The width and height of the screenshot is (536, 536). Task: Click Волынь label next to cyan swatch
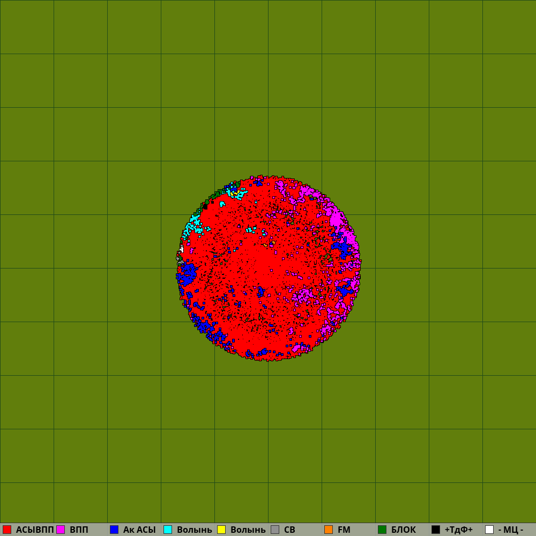click(195, 530)
